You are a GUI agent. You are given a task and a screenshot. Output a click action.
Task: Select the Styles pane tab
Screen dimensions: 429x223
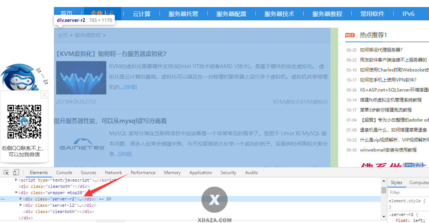[396, 182]
